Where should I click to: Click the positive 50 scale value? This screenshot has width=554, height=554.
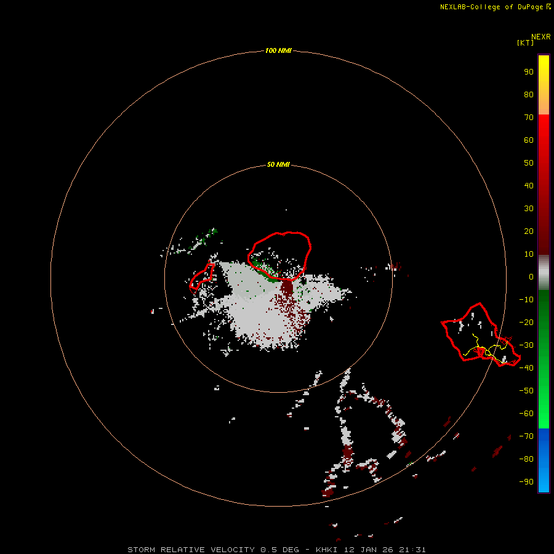pos(529,163)
